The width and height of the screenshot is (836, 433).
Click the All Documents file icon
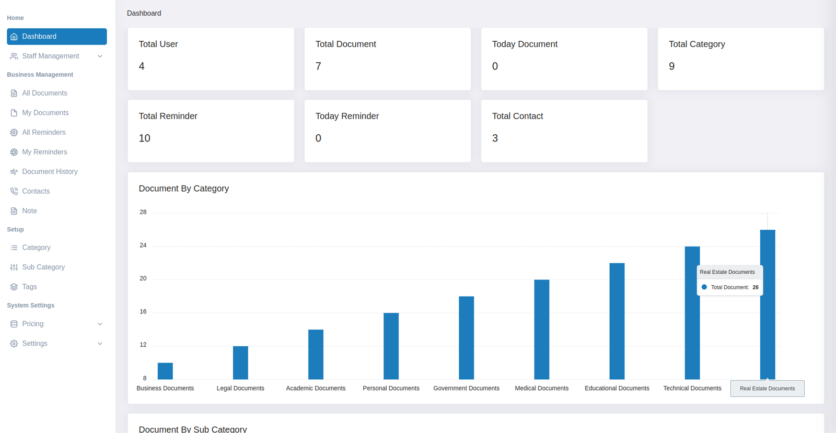pos(14,93)
